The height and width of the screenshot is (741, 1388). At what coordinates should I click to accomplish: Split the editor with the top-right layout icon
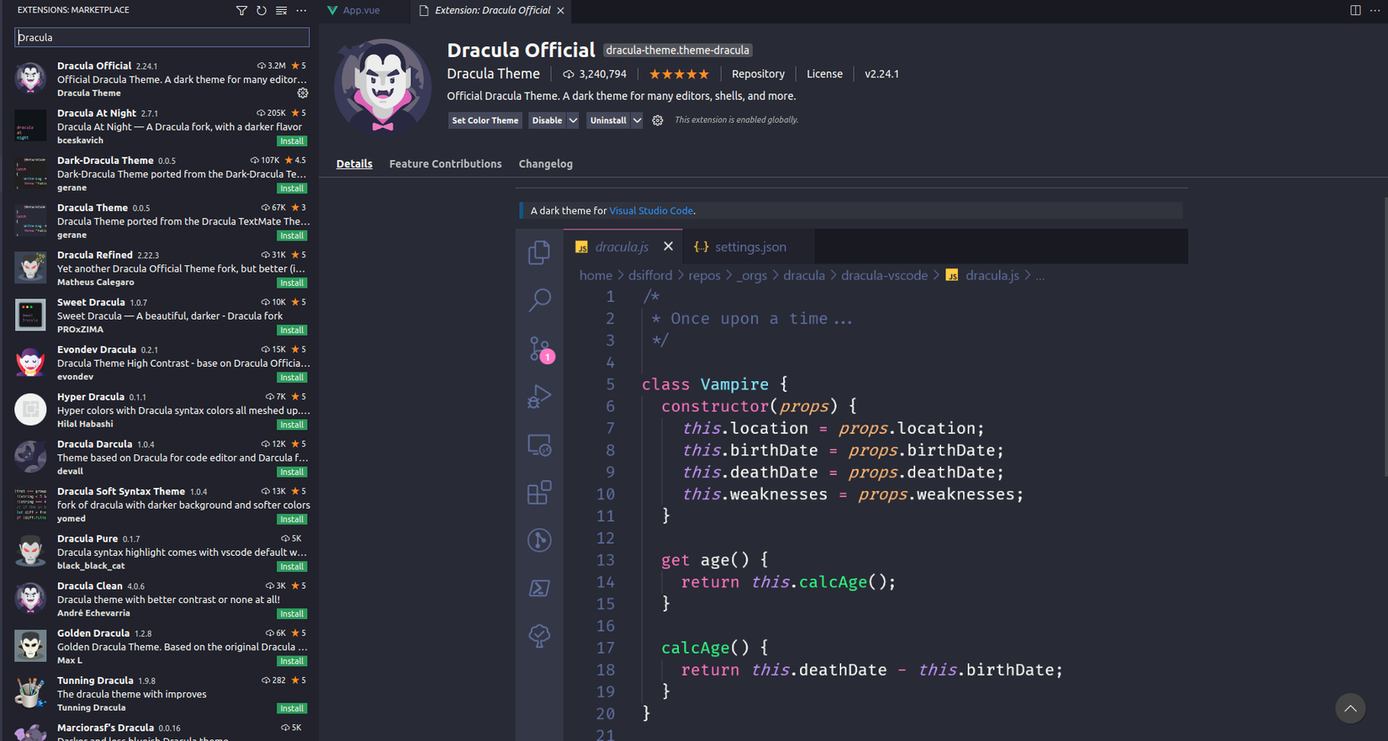coord(1355,11)
